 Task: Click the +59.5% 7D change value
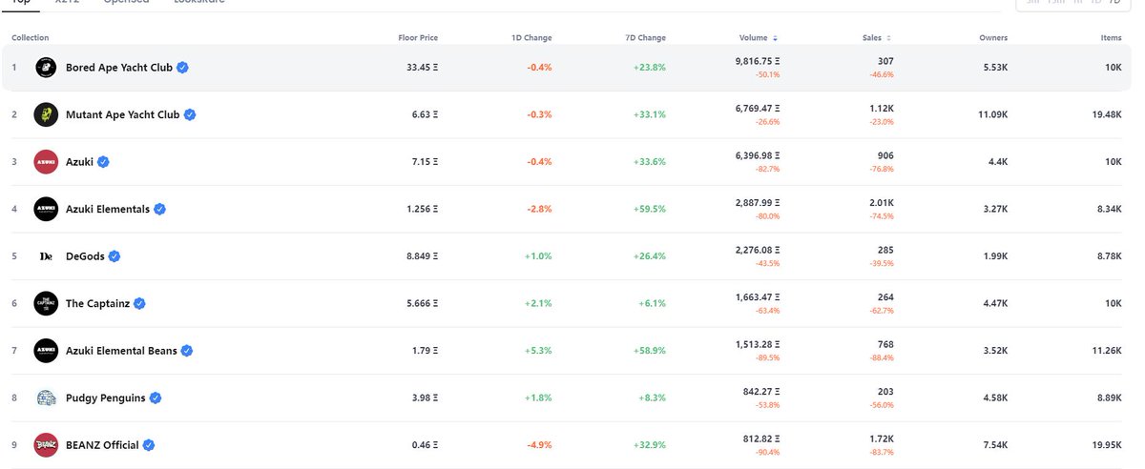tap(650, 209)
